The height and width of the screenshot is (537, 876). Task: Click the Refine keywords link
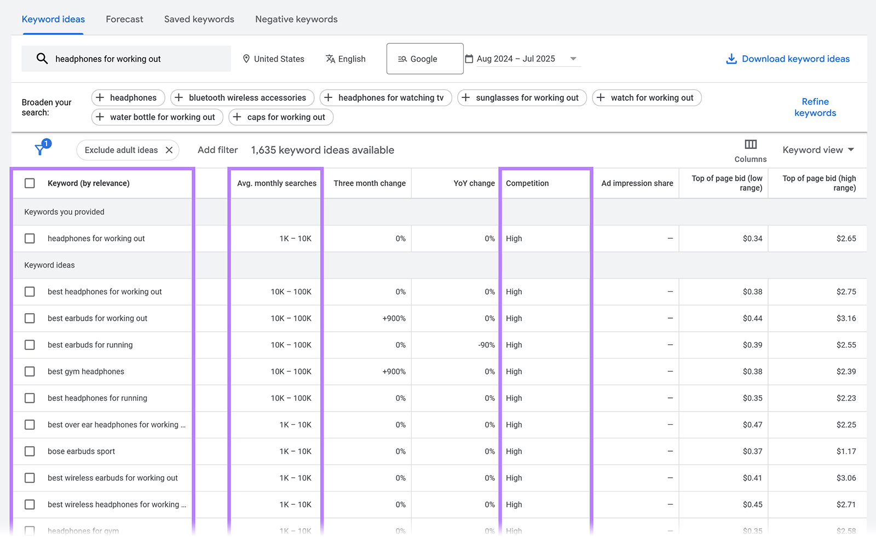click(815, 107)
